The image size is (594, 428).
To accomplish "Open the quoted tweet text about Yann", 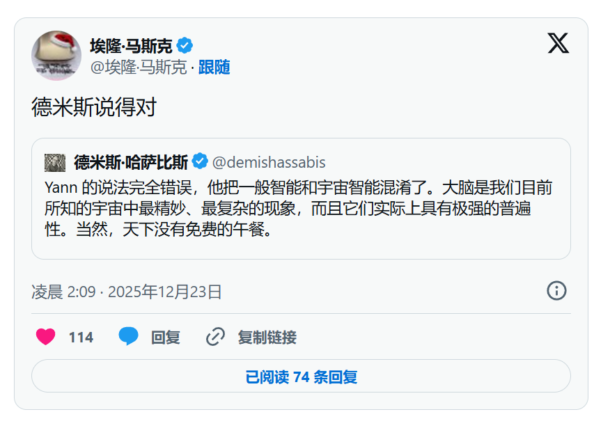I will tap(298, 209).
